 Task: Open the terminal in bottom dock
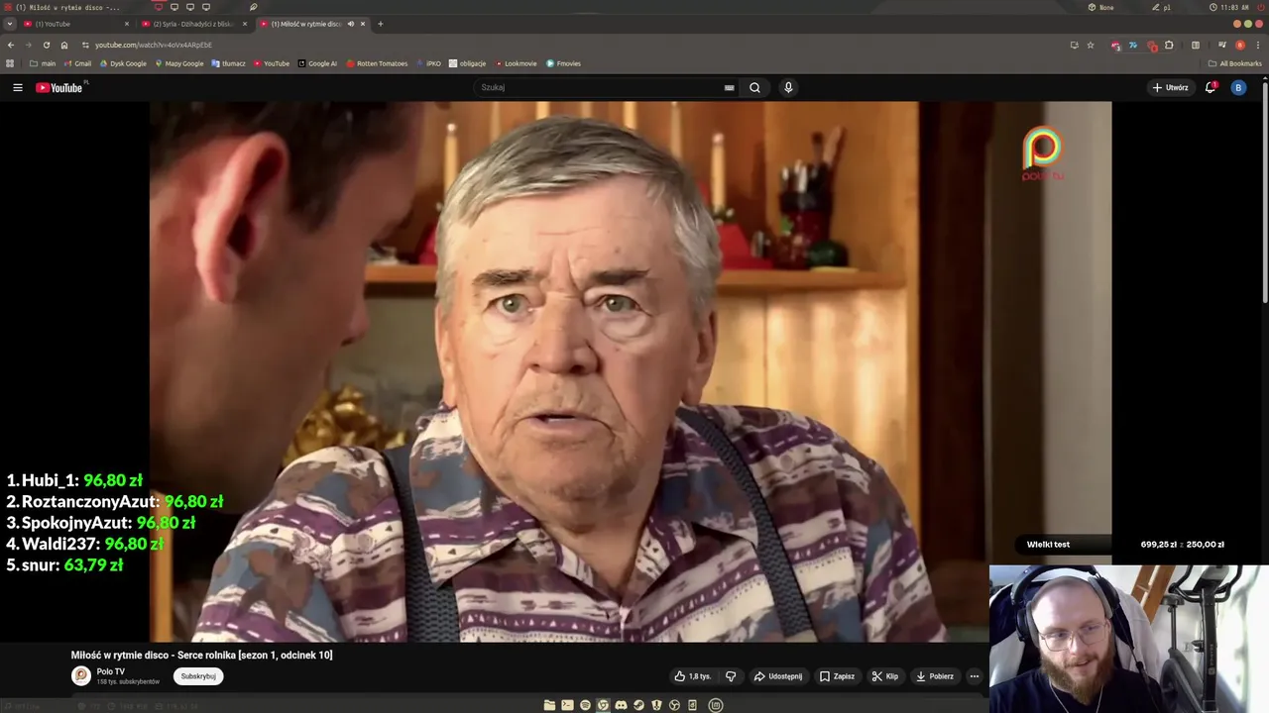pyautogui.click(x=567, y=705)
